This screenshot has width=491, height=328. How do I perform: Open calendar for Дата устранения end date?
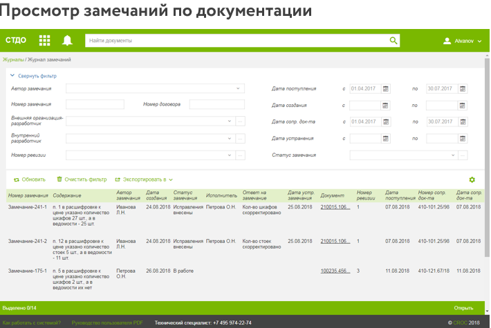click(463, 139)
